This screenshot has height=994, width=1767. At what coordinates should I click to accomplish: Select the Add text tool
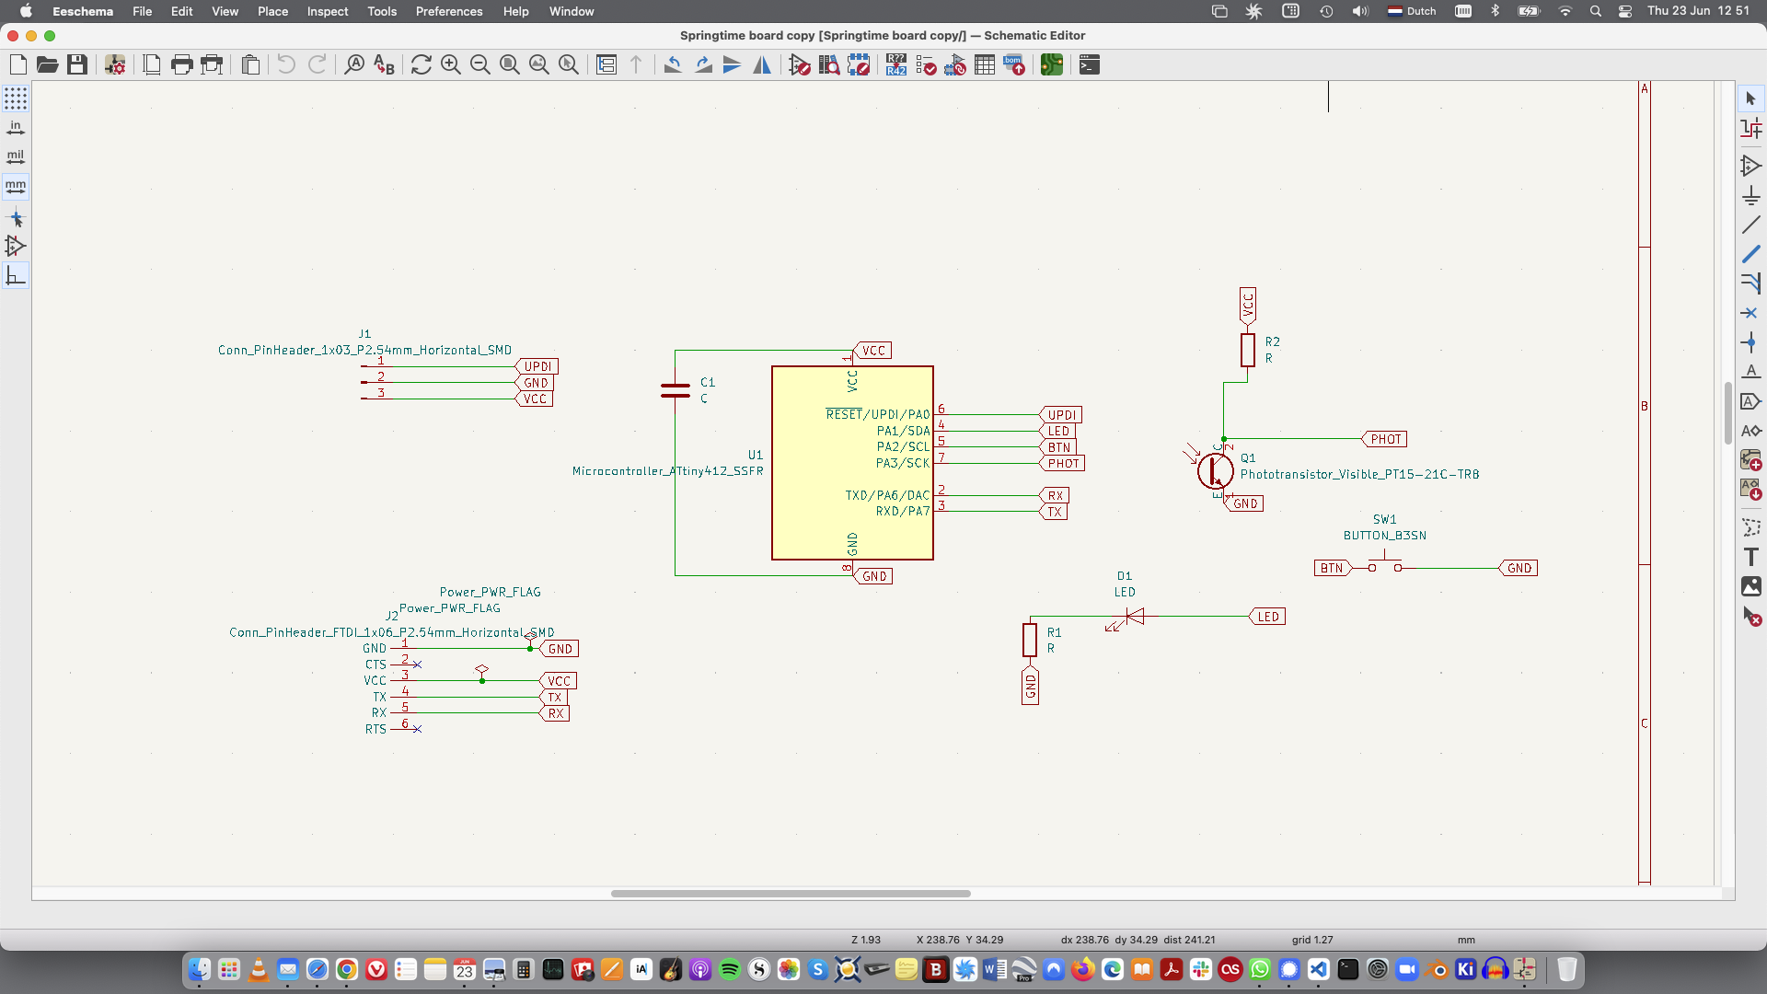tap(1751, 557)
